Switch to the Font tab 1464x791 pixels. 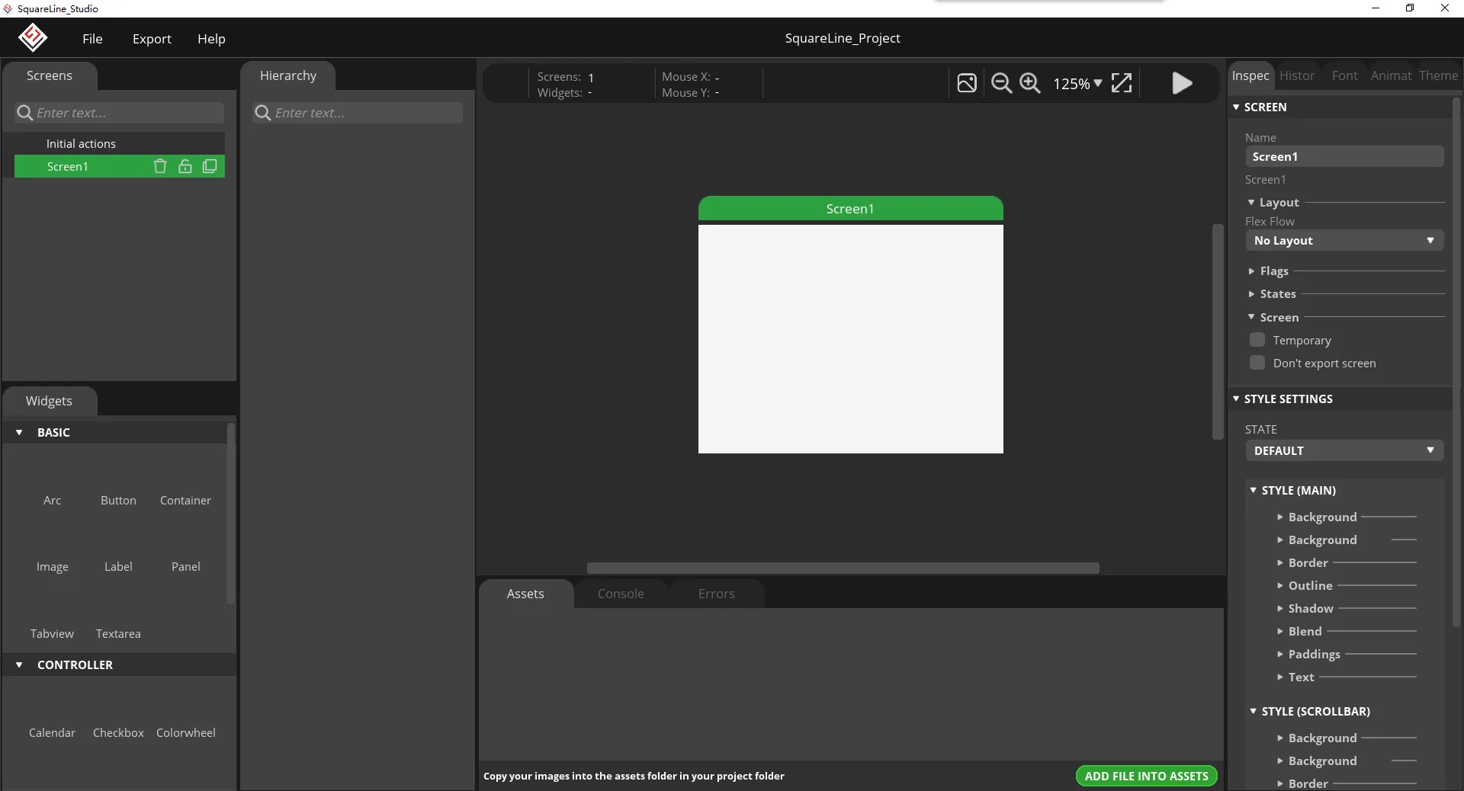pos(1344,75)
